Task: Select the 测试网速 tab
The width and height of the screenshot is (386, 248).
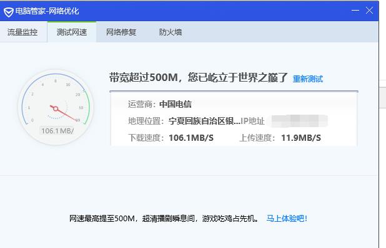Action: coord(72,32)
